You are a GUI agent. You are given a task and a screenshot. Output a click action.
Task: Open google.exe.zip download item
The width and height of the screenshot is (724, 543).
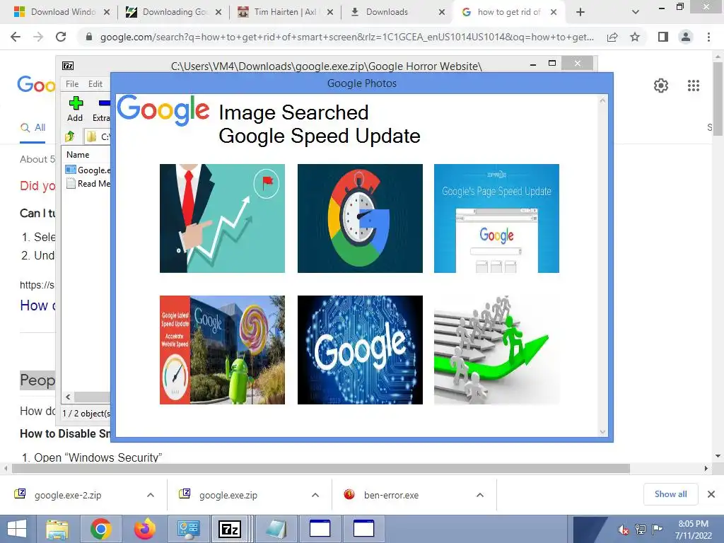pyautogui.click(x=228, y=495)
